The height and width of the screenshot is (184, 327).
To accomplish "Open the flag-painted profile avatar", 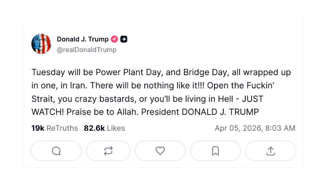I will 41,44.
